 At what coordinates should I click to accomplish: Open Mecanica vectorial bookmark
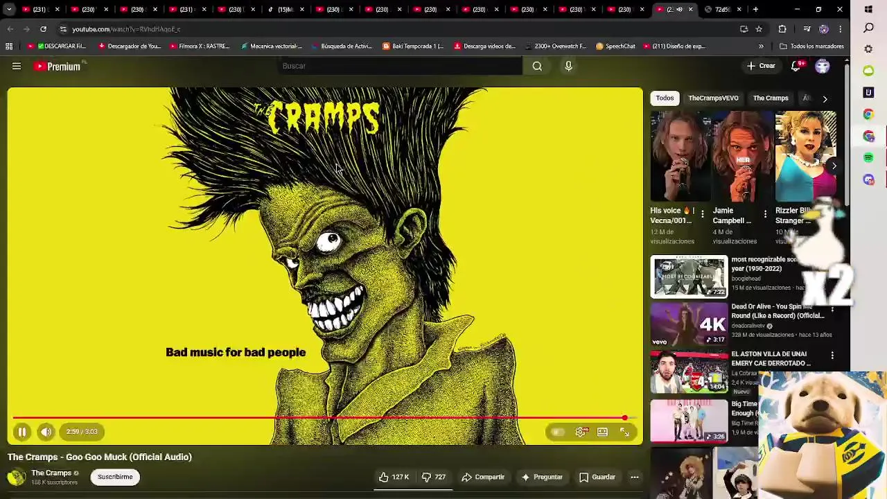(x=271, y=46)
